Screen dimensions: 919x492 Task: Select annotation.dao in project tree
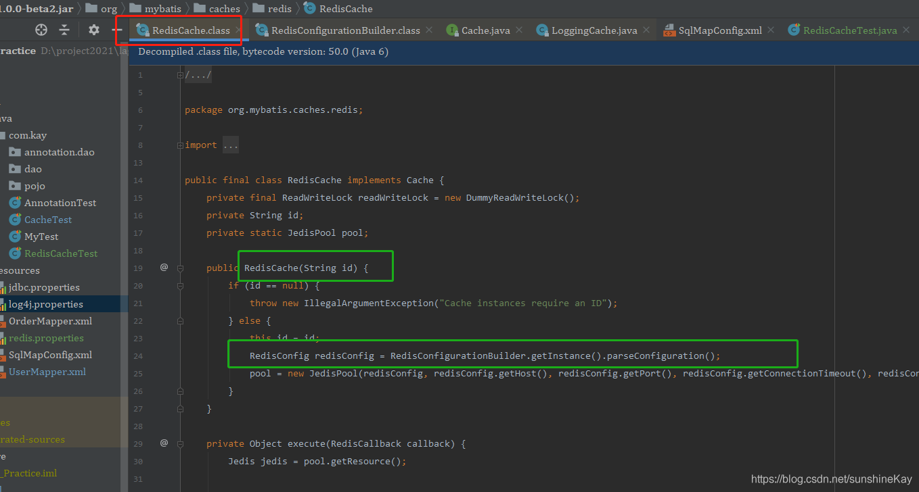click(60, 152)
